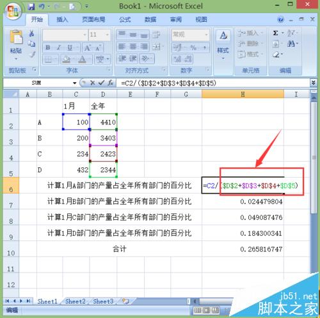Screen dimensions: 320x318
Task: Select column H header
Action: click(x=243, y=94)
